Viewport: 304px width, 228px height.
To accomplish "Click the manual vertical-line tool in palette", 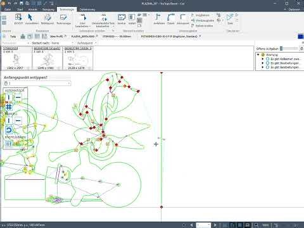I will click(x=9, y=121).
